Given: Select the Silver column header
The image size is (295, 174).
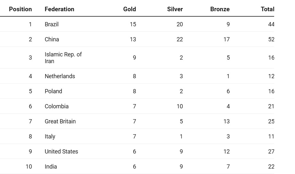Looking at the screenshot, I should [175, 9].
